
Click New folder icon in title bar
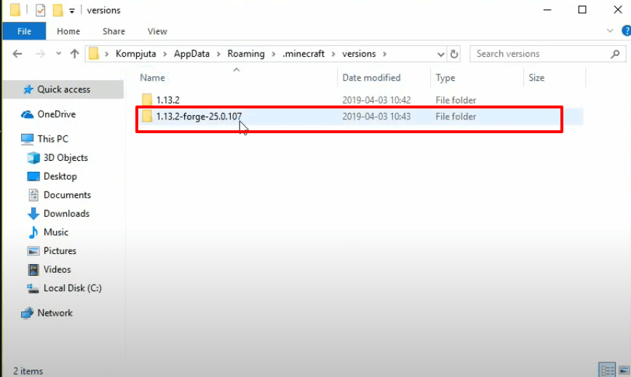pyautogui.click(x=58, y=10)
